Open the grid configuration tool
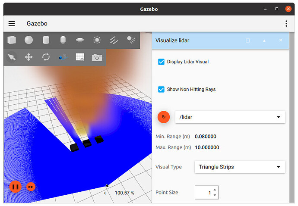 point(80,57)
